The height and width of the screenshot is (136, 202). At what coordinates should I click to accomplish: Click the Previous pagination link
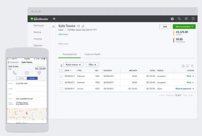[169, 95]
